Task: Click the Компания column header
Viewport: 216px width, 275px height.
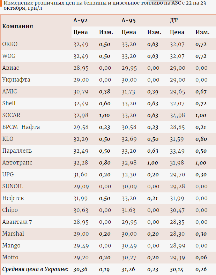Action: point(18,26)
